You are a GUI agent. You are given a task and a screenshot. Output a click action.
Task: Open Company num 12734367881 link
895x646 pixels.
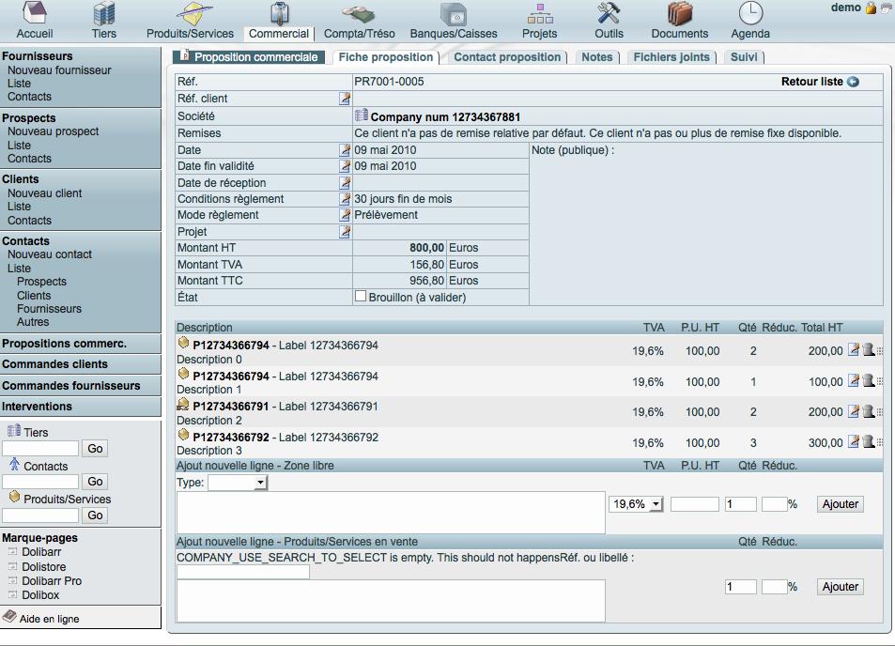tap(445, 117)
